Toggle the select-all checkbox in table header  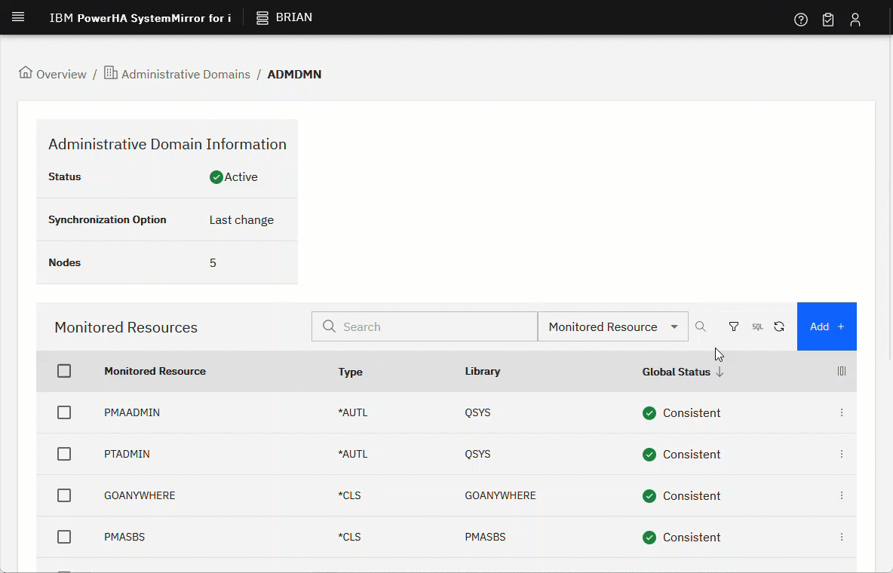click(x=64, y=371)
